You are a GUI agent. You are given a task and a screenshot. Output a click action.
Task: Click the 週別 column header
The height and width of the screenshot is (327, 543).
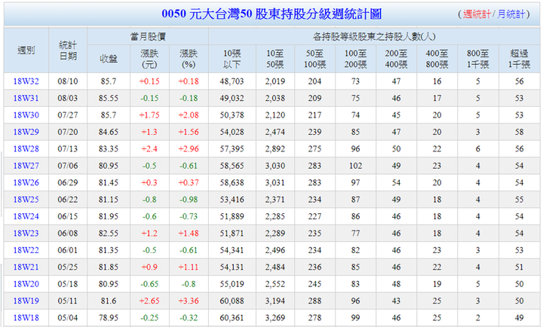(x=26, y=50)
